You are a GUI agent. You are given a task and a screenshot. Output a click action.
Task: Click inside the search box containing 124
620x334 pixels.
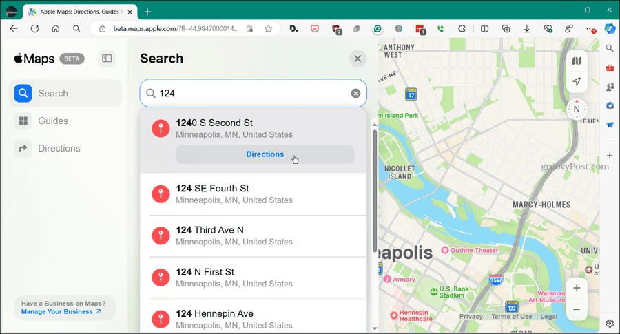253,93
